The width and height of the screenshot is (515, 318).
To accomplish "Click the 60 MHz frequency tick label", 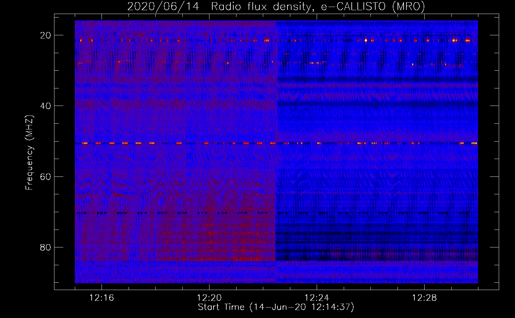I will click(x=46, y=176).
